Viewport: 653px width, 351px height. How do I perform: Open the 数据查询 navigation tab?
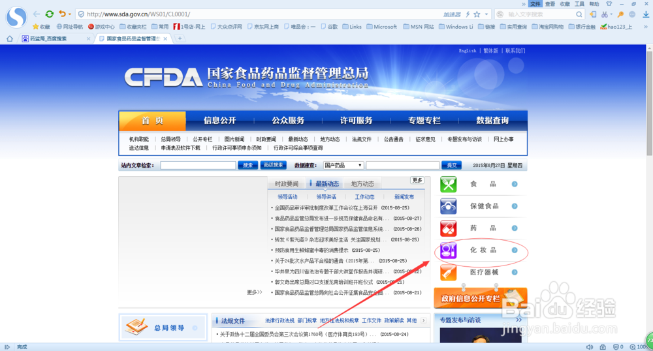[492, 121]
